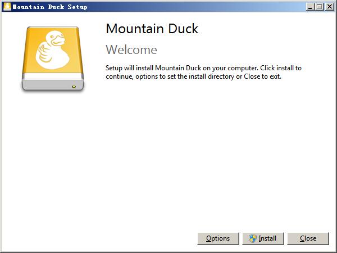
Task: Start installation with the Install button
Action: click(x=263, y=238)
